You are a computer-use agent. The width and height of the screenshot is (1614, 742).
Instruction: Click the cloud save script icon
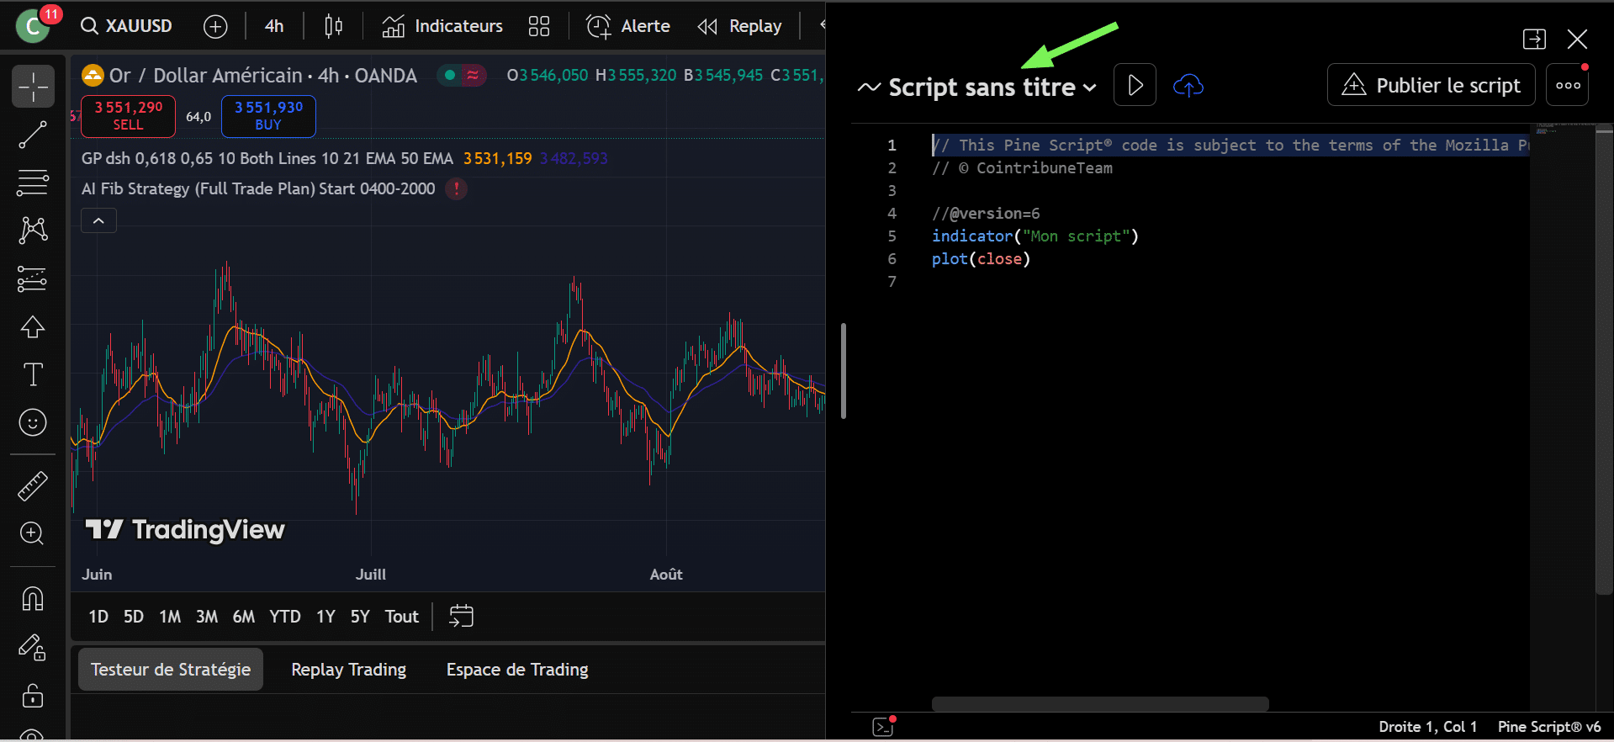pyautogui.click(x=1188, y=85)
